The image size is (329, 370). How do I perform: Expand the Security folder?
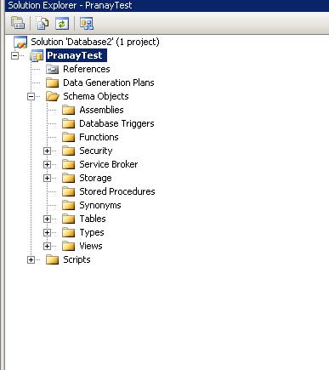coord(48,151)
